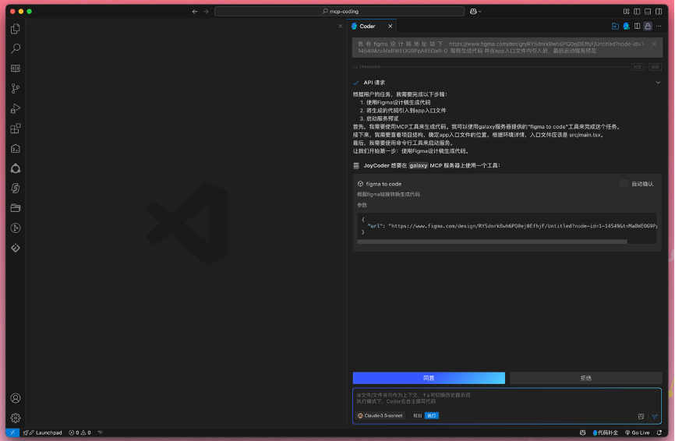This screenshot has width=675, height=441.
Task: Open the Claude-3.5-sonnet model selector
Action: pyautogui.click(x=380, y=415)
